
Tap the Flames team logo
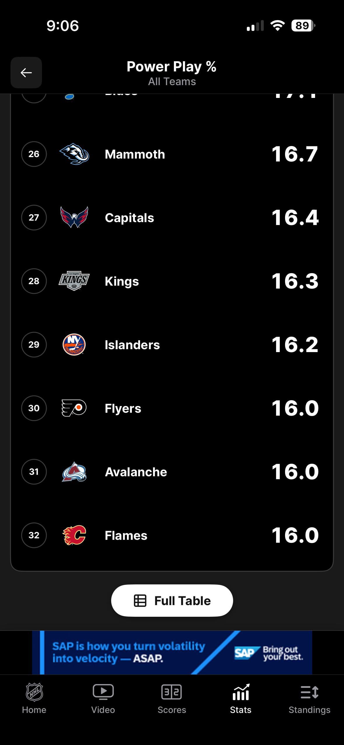[74, 535]
